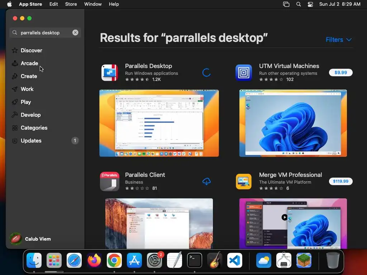Launch Minecraft from the Dock

pyautogui.click(x=304, y=260)
